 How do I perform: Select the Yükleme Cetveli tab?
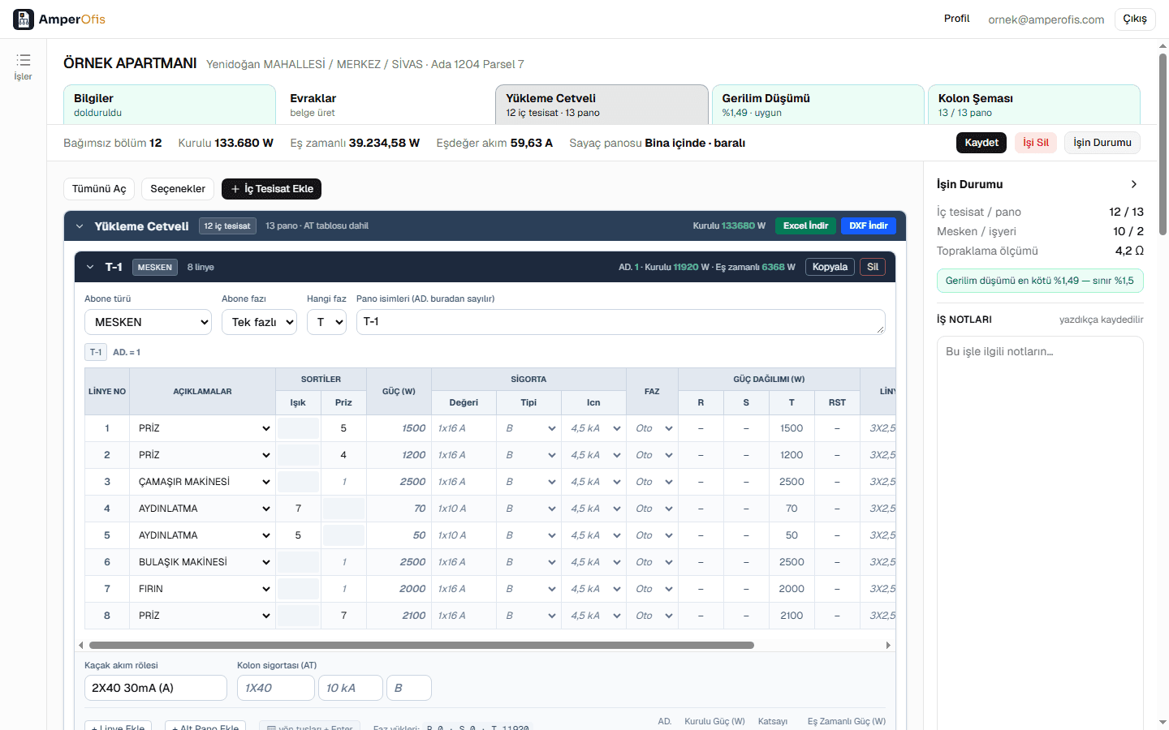point(602,105)
